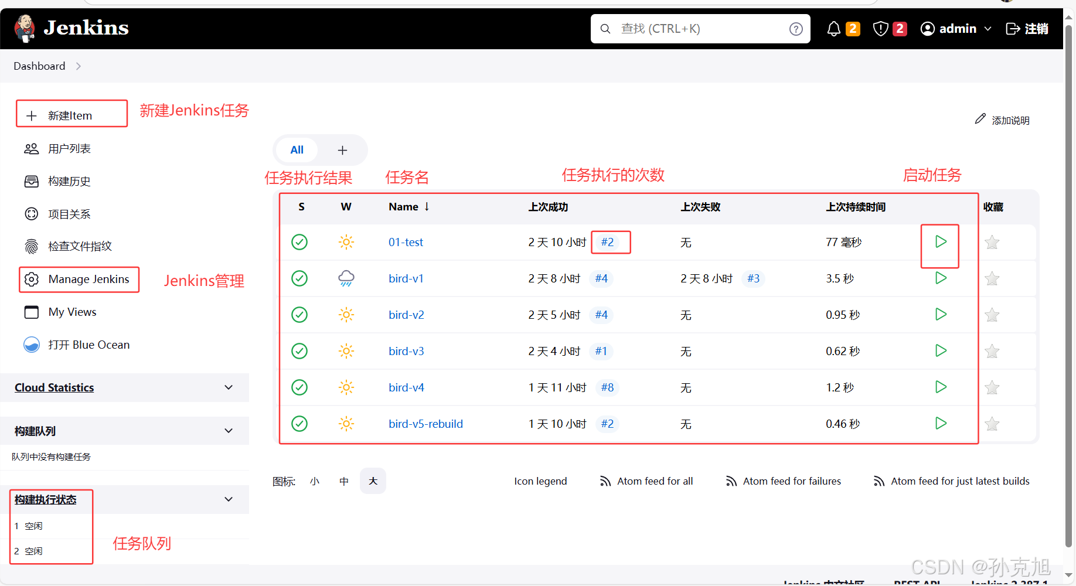
Task: Collapse the 构建队列 panel
Action: [x=229, y=431]
